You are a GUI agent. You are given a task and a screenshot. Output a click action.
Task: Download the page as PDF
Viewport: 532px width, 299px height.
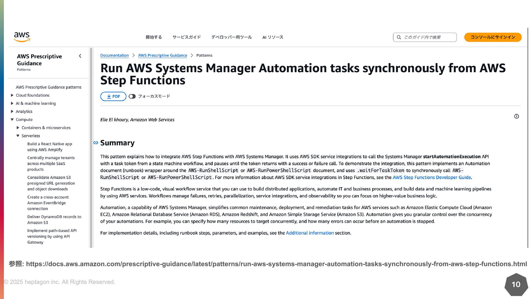(113, 96)
